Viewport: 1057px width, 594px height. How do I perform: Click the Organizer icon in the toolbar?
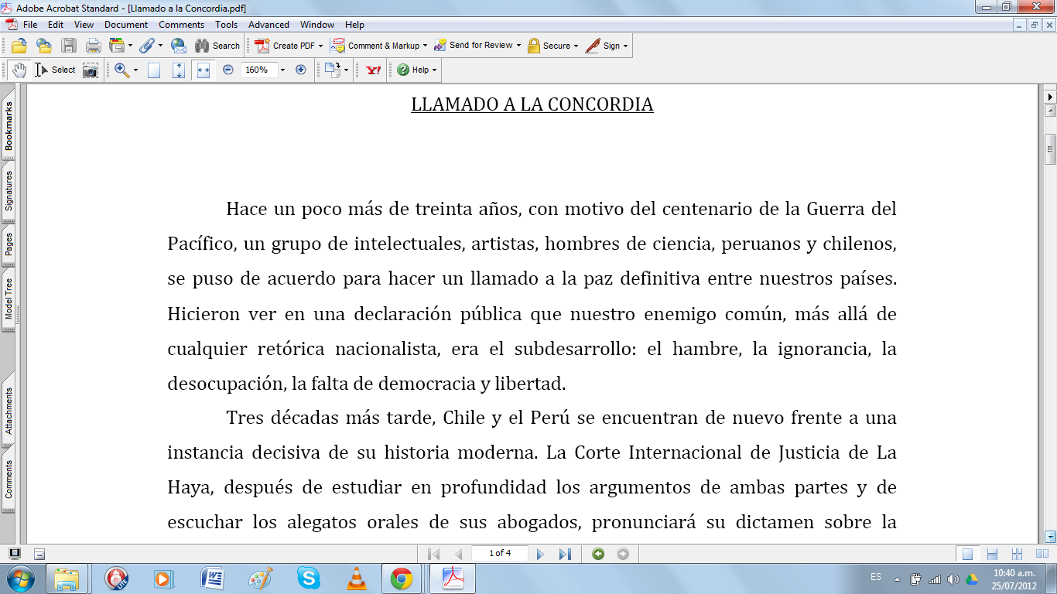click(117, 46)
